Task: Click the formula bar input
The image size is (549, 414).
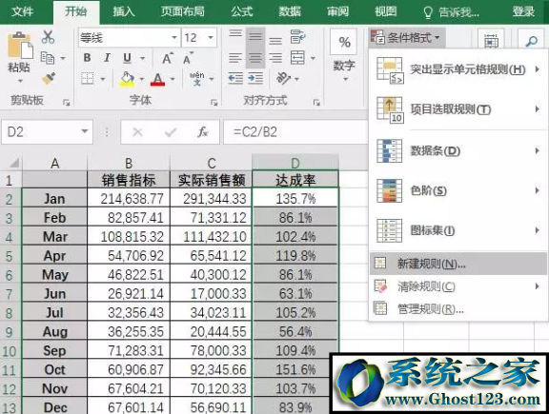Action: (x=295, y=132)
